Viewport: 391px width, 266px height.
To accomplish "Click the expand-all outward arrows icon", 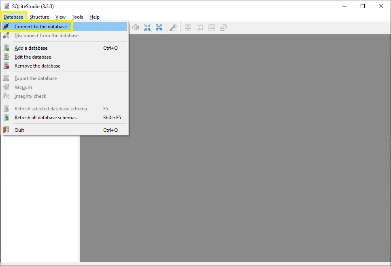I will (x=159, y=27).
